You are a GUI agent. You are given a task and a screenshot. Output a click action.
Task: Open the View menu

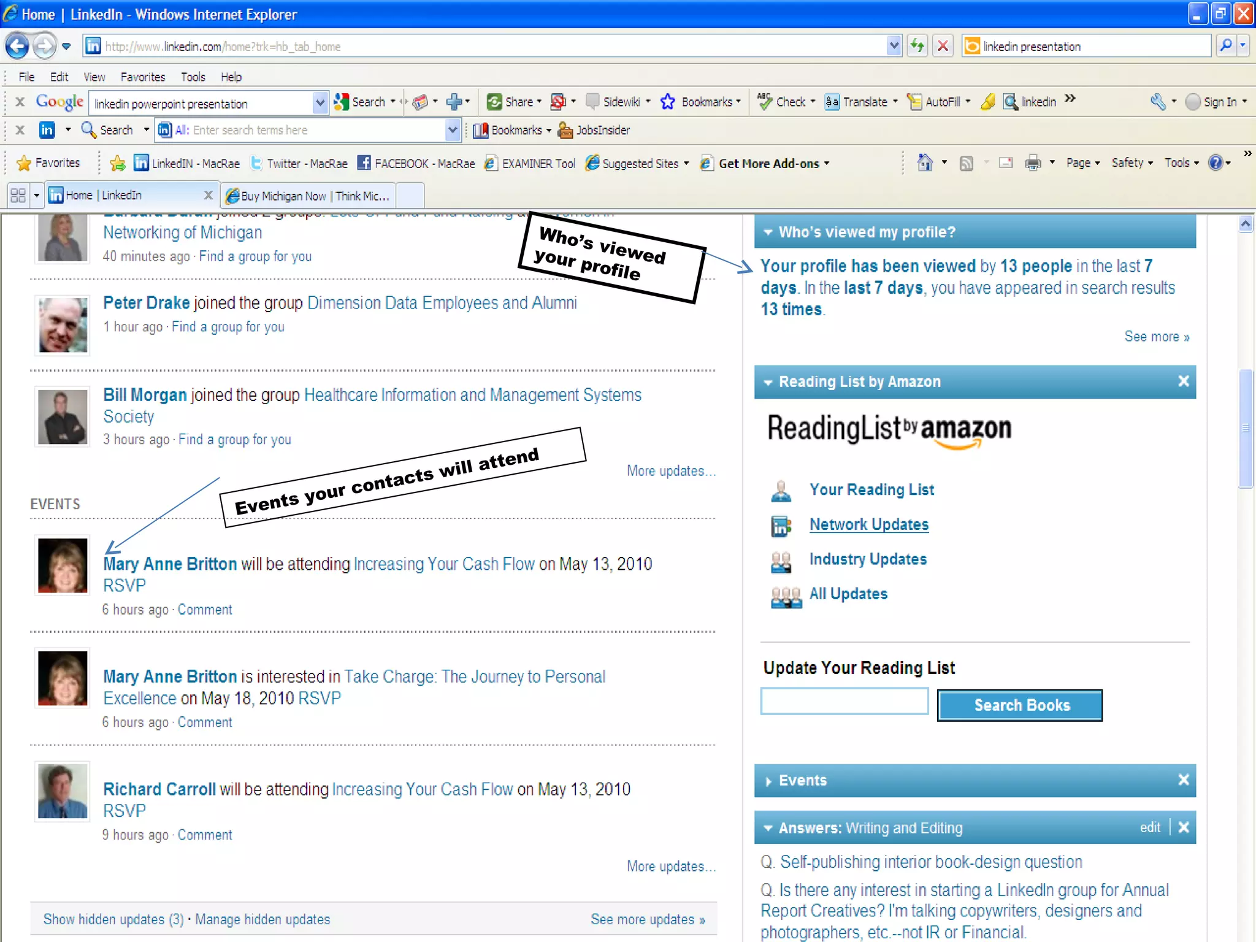coord(94,77)
